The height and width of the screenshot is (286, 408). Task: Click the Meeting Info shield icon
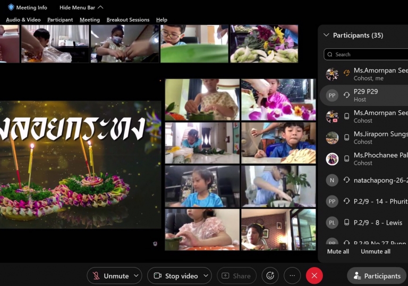click(x=11, y=7)
